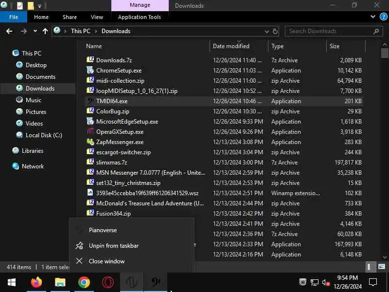This screenshot has width=389, height=292.
Task: Select Fusion364.zip file
Action: click(113, 213)
